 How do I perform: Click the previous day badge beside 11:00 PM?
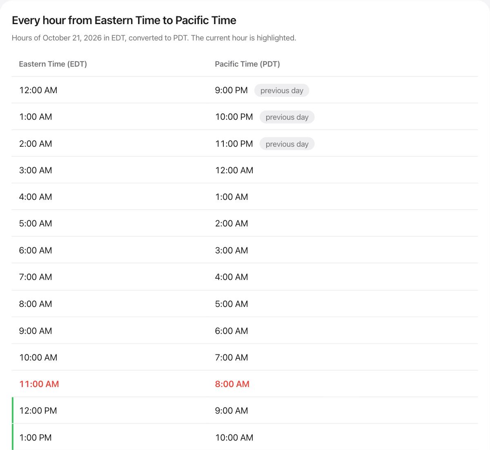pos(287,144)
